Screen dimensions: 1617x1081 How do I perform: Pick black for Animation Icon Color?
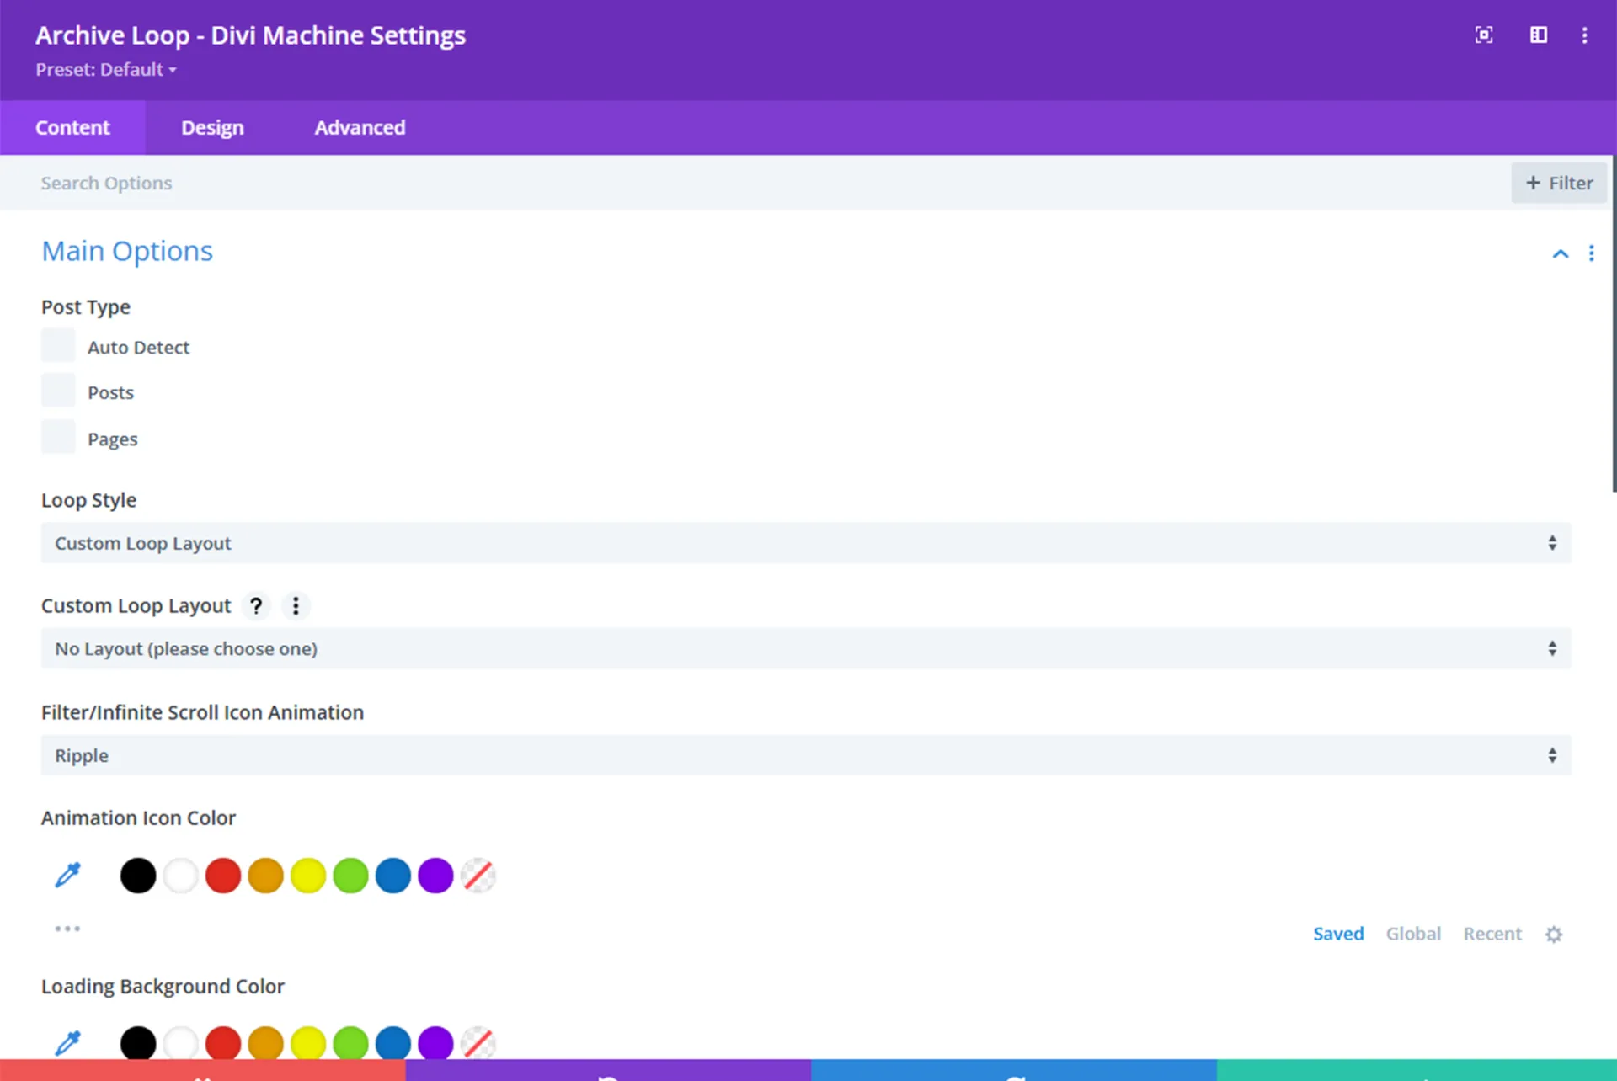point(138,876)
